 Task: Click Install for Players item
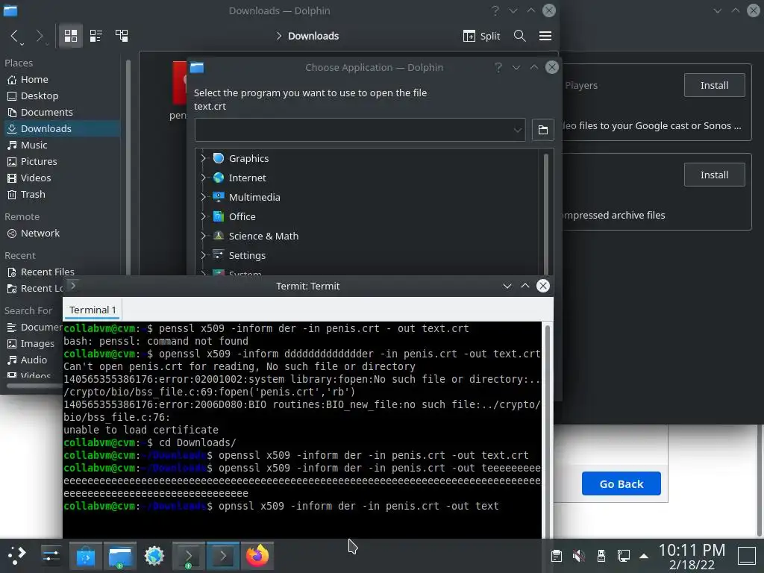[714, 85]
